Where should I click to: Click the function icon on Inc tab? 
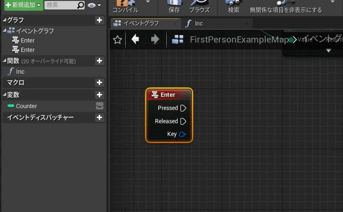[188, 24]
